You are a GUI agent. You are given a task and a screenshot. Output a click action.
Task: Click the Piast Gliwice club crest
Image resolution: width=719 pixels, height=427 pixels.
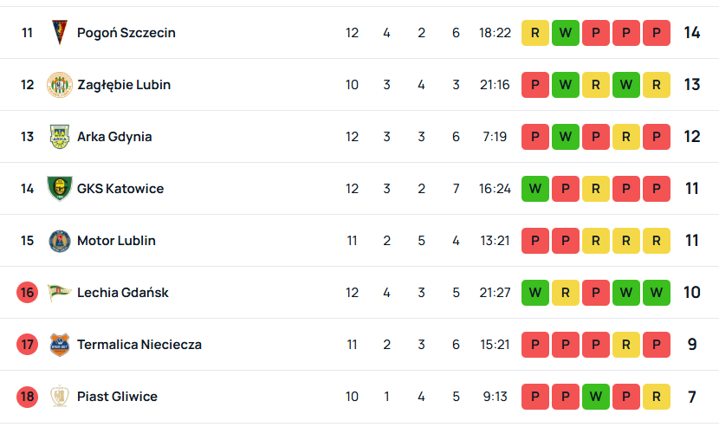click(x=60, y=397)
